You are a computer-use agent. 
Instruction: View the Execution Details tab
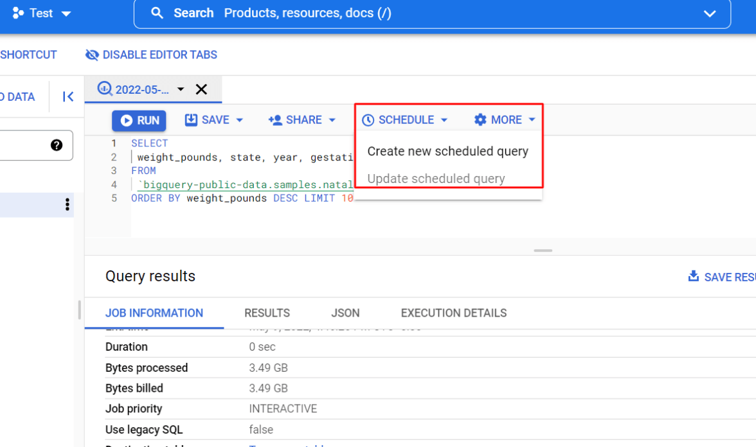(453, 313)
